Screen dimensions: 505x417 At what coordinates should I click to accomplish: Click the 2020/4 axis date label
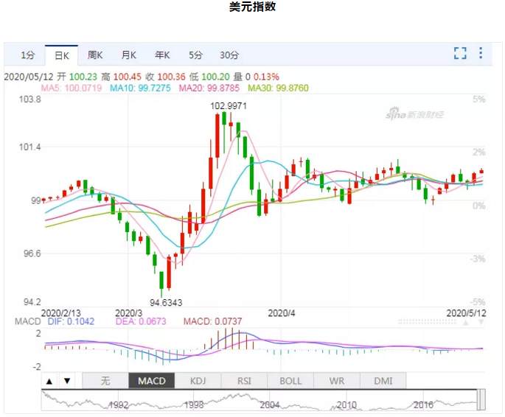(x=282, y=313)
